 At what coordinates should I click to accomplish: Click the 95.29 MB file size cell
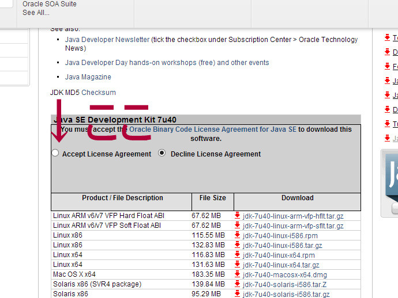tap(206, 294)
